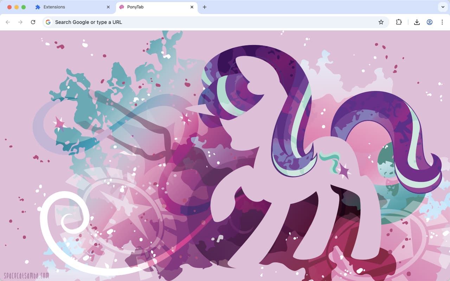
Task: Click the Extensions tab puzzle favicon
Action: (x=38, y=7)
